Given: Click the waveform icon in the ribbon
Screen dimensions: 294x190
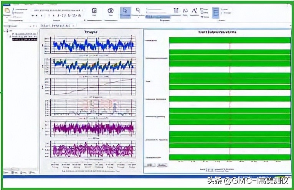Looking at the screenshot, I should tap(185, 11).
